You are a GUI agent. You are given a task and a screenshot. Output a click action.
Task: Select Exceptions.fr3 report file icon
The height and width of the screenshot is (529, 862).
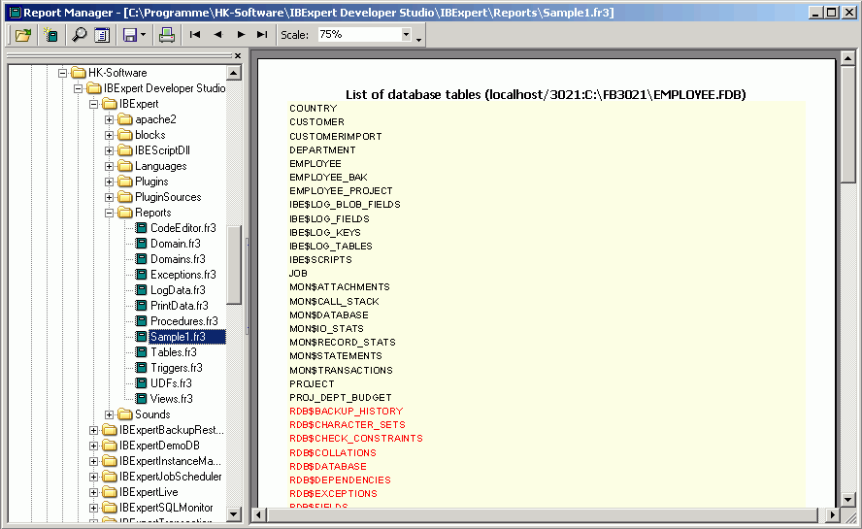pos(142,275)
